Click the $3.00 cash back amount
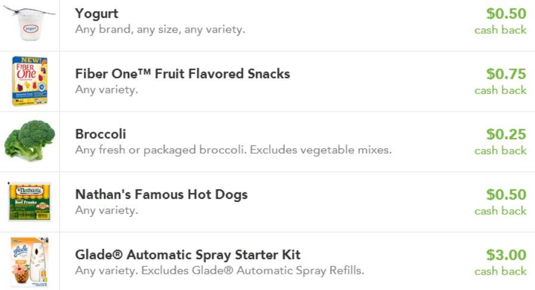The height and width of the screenshot is (290, 535). (x=506, y=255)
